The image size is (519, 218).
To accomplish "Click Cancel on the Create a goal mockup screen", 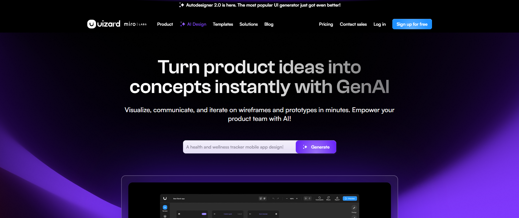I will pos(240,214).
